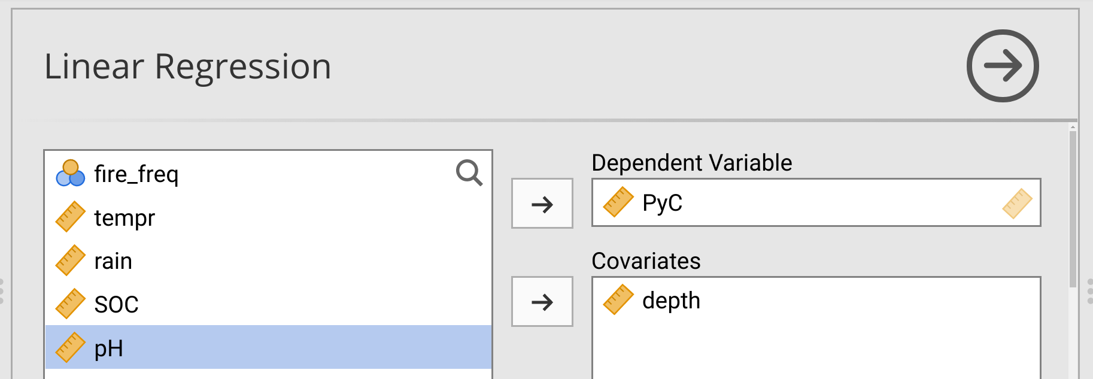
Task: Click the Linear Regression title
Action: click(187, 66)
